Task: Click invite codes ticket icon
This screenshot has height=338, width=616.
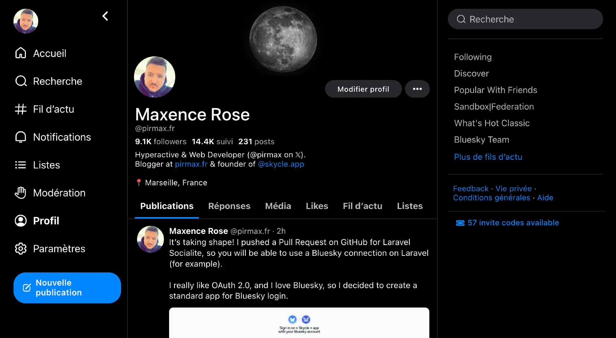Action: tap(460, 223)
